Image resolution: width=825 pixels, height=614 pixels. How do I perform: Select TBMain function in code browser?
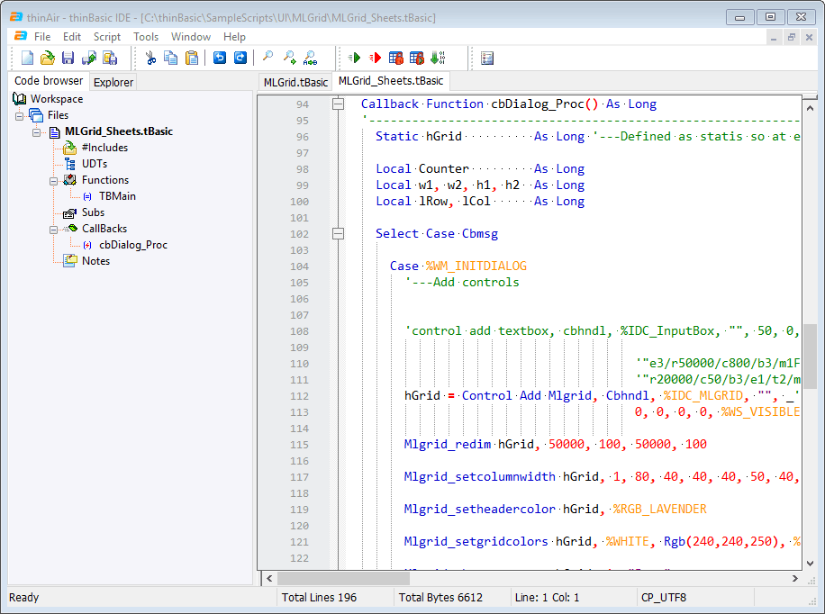pyautogui.click(x=117, y=195)
